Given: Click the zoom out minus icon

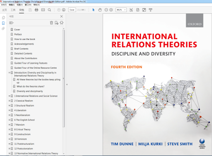Looking at the screenshot, I should 106,10.
